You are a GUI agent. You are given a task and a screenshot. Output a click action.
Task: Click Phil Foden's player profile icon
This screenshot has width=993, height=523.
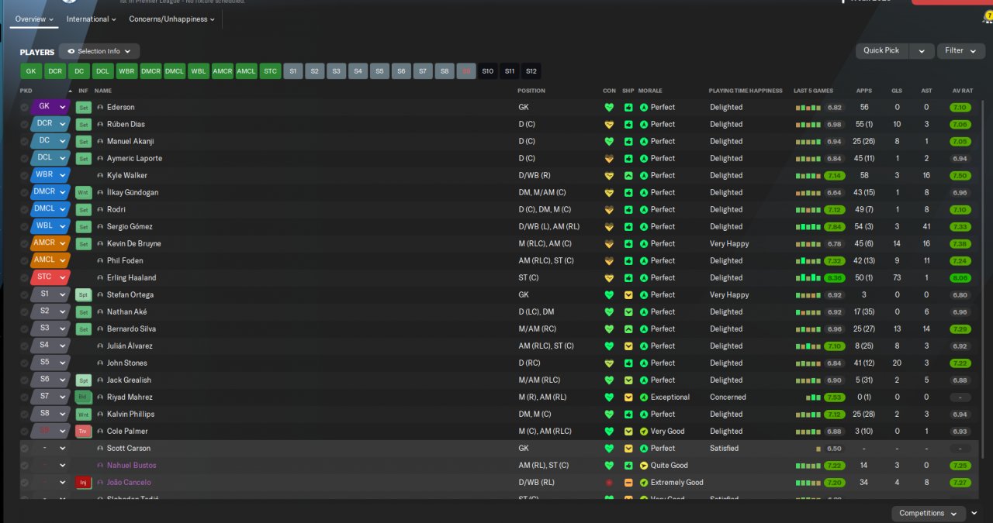(100, 260)
